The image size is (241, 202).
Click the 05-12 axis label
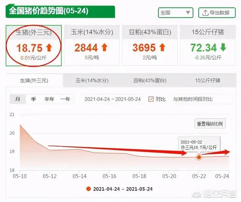coord(49,176)
